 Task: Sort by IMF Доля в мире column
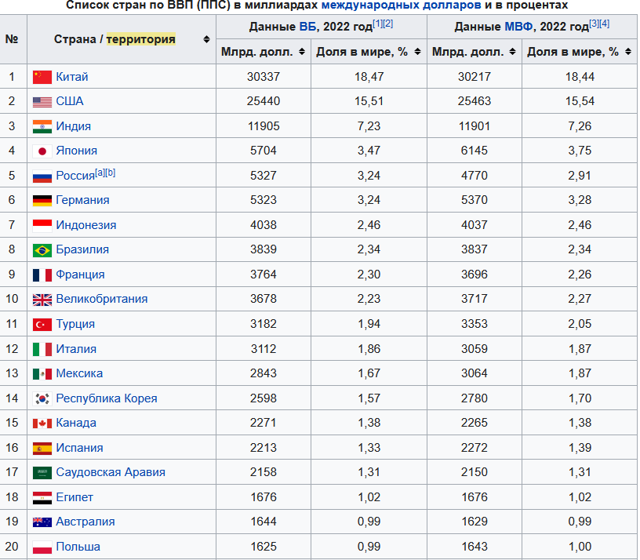627,53
